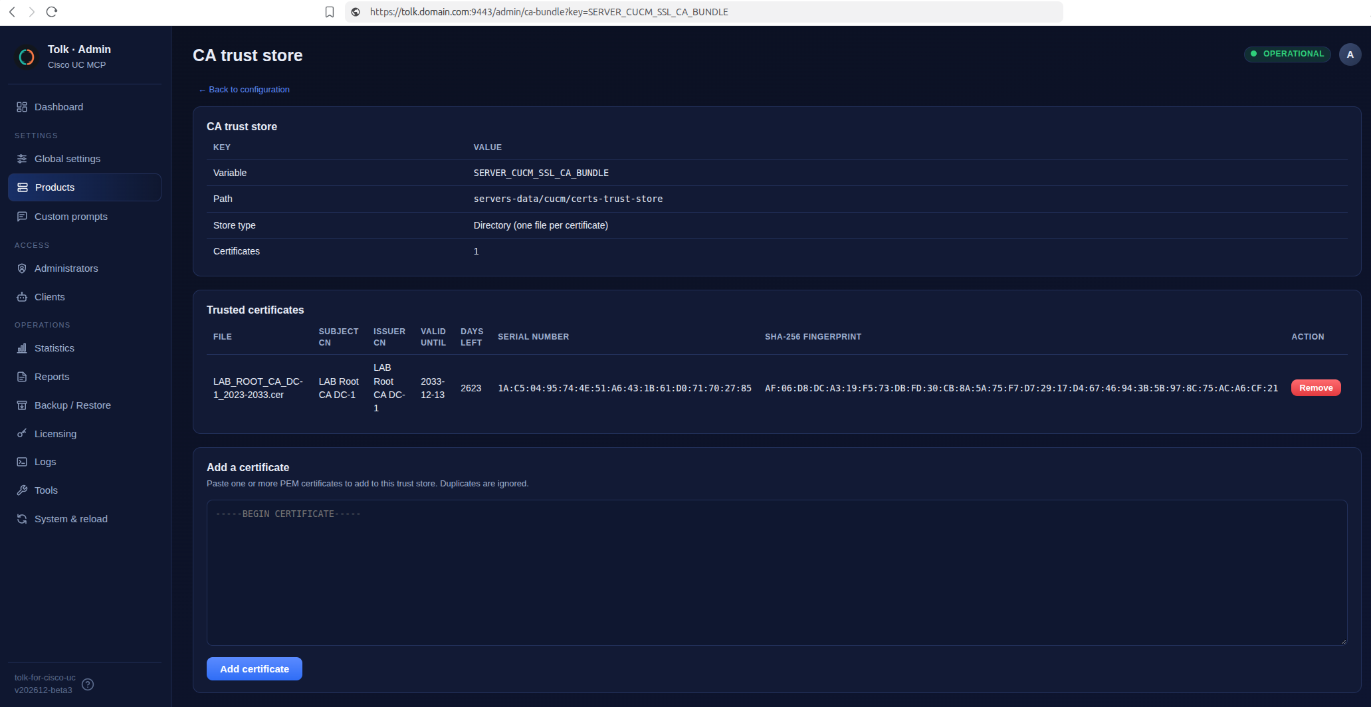Click the LAB_ROOT_CA_DC-1_2023-2033.cer file name
The height and width of the screenshot is (707, 1371).
pos(258,388)
